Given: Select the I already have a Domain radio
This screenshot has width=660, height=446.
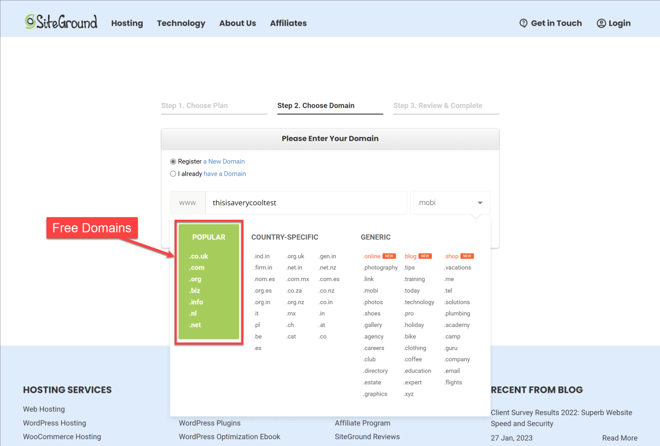Looking at the screenshot, I should point(173,173).
